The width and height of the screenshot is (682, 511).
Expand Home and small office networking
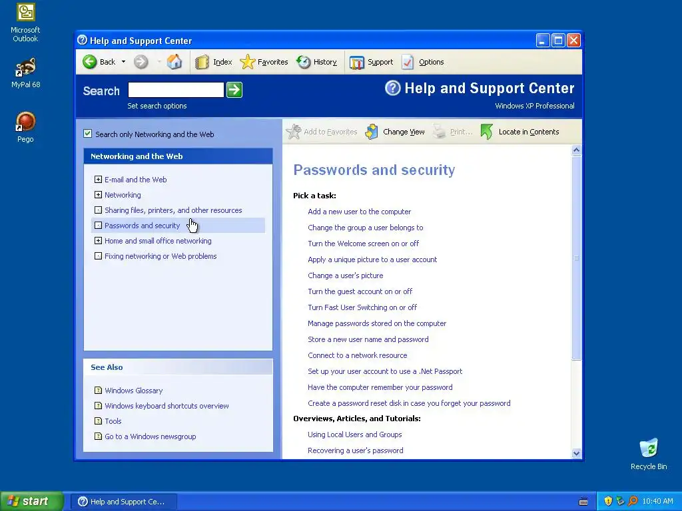99,241
